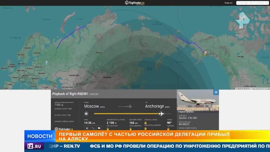Click the 'REN.TV' text in the ticker
The height and width of the screenshot is (152, 270).
click(72, 146)
